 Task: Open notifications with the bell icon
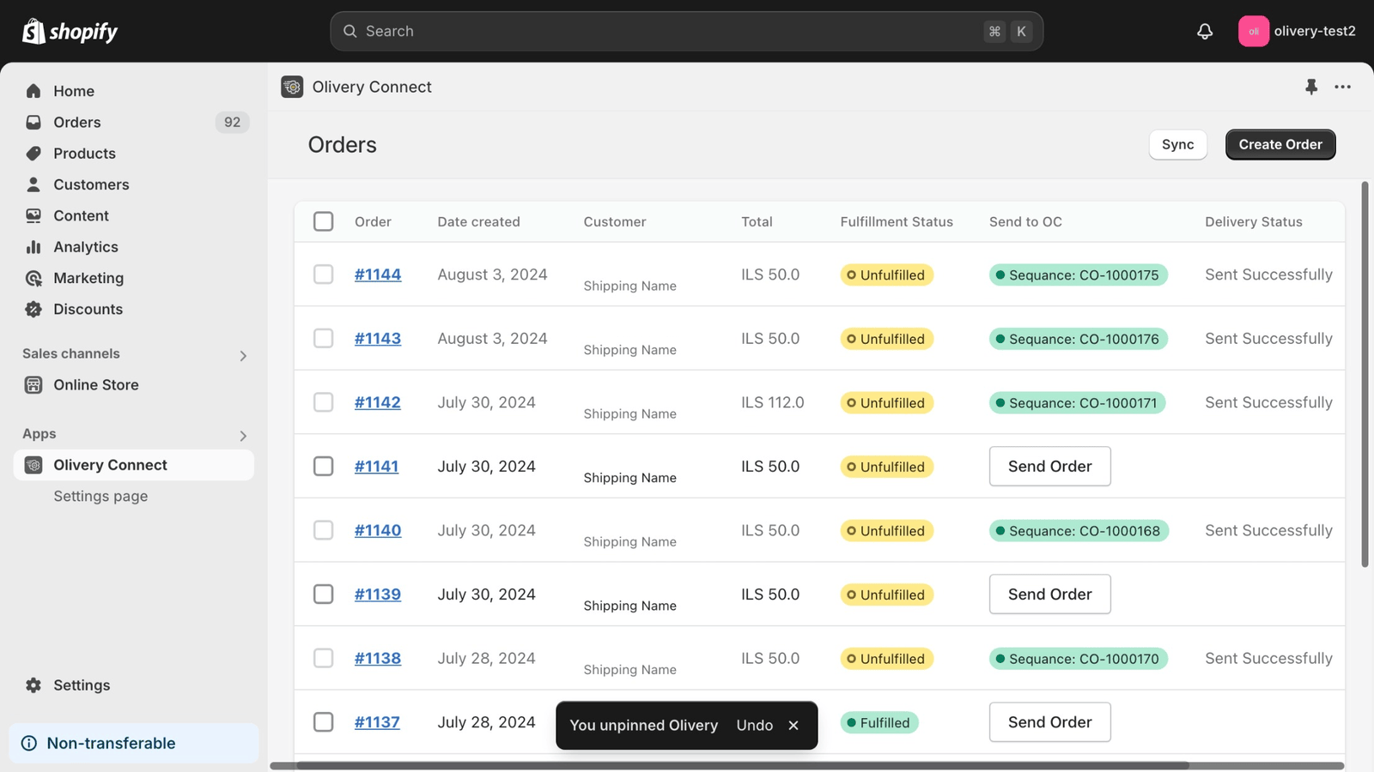1205,31
